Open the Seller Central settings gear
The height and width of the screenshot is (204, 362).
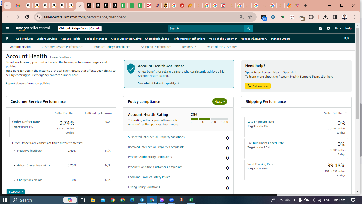point(329,28)
